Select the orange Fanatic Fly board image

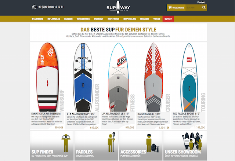(x=47, y=77)
